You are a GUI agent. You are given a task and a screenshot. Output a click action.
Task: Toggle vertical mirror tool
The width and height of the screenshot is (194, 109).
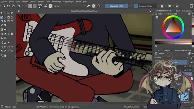tap(170, 6)
